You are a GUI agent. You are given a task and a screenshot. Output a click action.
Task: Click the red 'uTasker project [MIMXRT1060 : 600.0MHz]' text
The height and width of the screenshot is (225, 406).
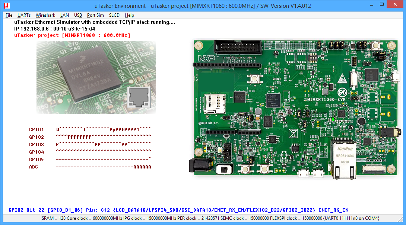[72, 35]
